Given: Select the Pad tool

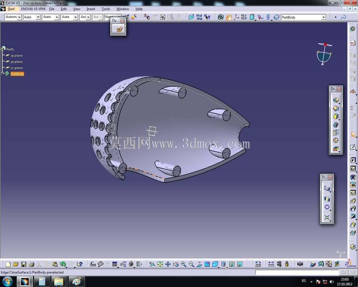Looking at the screenshot, I should 353,160.
